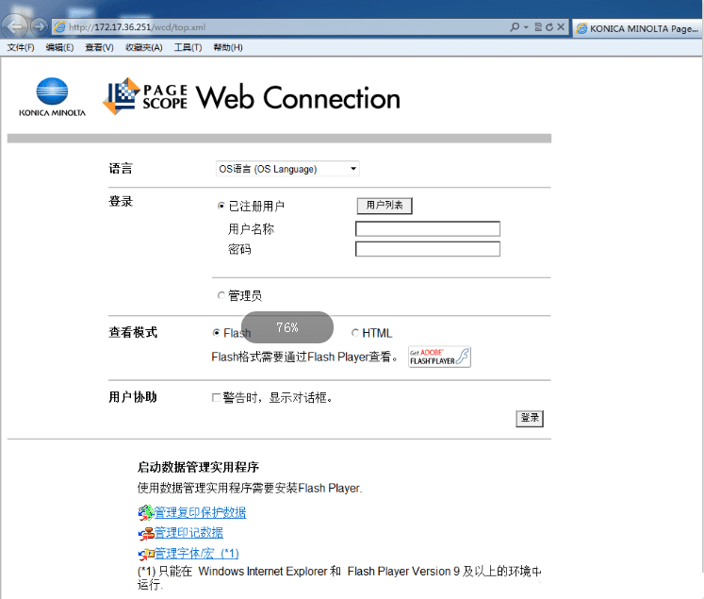Open the 工具(T) menu
Viewport: 704px width, 599px height.
(x=188, y=47)
